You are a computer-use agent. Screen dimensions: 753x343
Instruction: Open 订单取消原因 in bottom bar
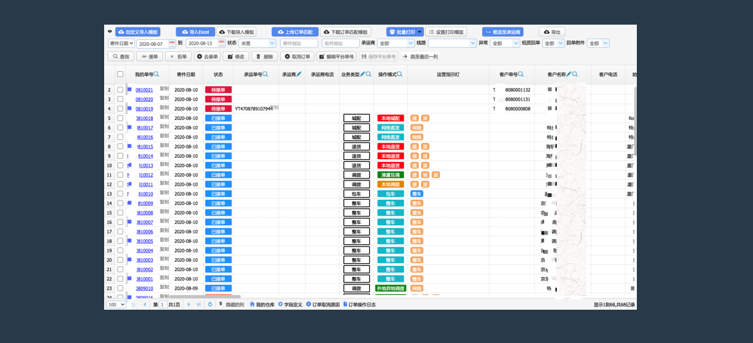(x=322, y=304)
